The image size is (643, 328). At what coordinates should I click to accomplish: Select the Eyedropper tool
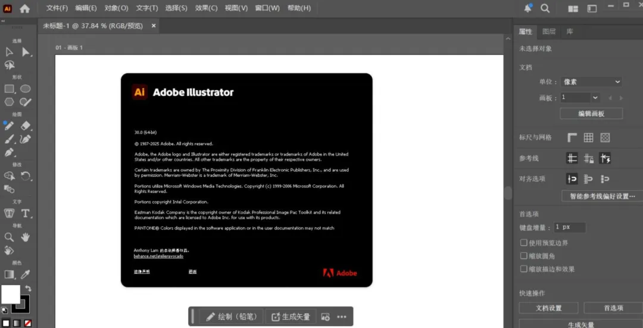(x=26, y=274)
